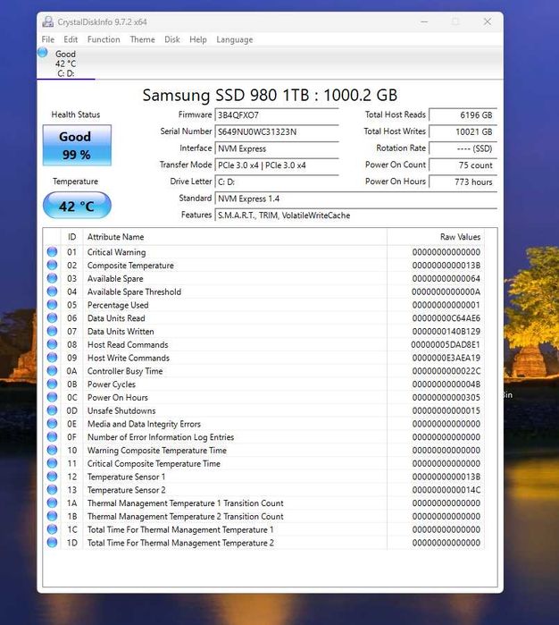
Task: Click the Samsung SSD 980 1TB model title
Action: [x=270, y=95]
